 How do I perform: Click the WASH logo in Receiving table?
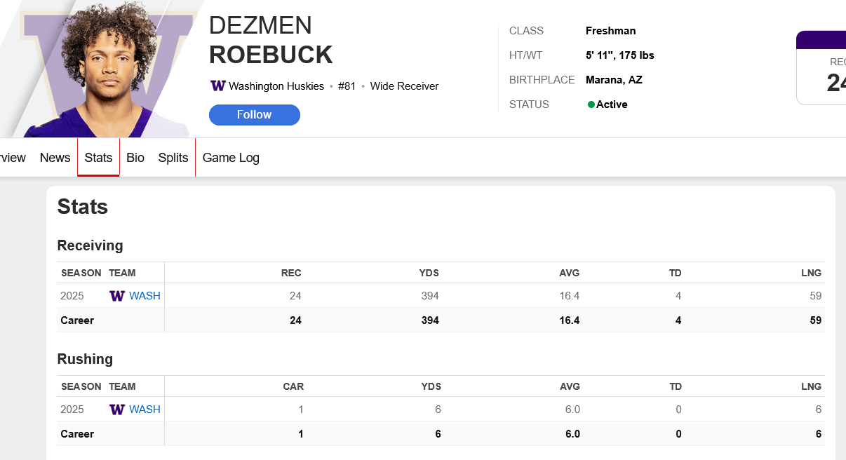[117, 296]
